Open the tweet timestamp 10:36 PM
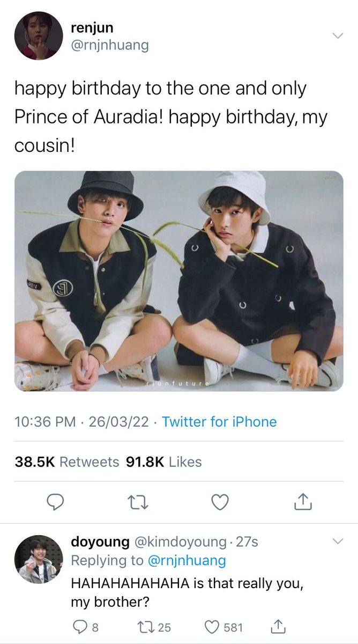The image size is (358, 644). click(x=44, y=422)
